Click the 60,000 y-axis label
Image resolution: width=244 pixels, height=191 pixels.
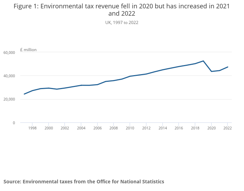pos(9,53)
